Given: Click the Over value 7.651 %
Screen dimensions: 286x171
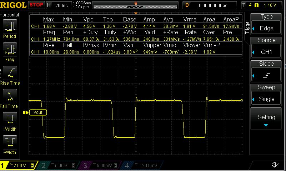Looking at the screenshot, I should [x=211, y=39].
